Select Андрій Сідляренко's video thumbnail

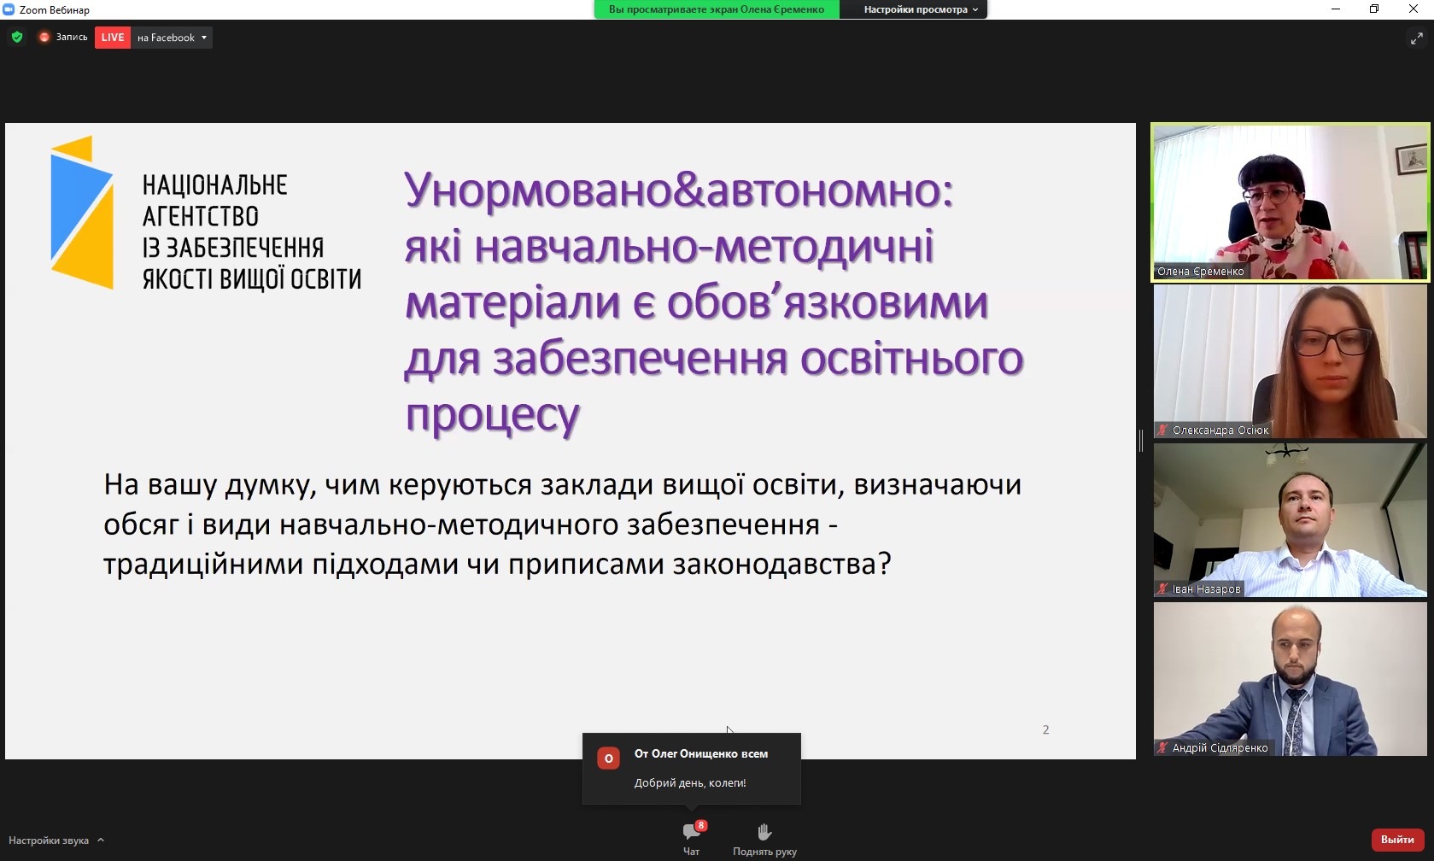[x=1290, y=679]
